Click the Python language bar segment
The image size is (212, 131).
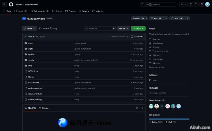pos(169,119)
